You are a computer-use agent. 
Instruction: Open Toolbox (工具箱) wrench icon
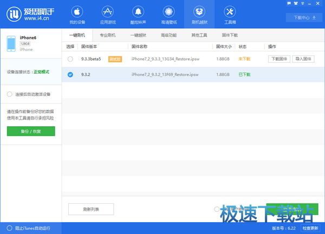coord(230,11)
